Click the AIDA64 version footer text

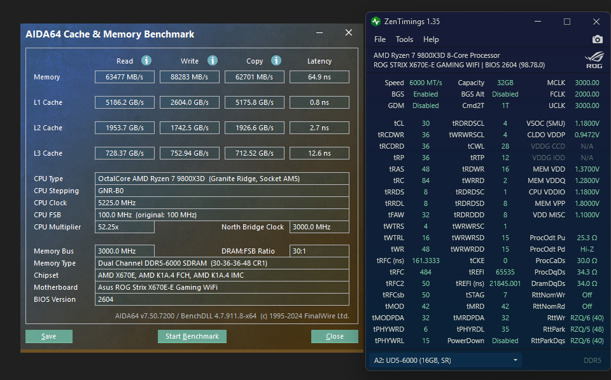click(x=232, y=316)
